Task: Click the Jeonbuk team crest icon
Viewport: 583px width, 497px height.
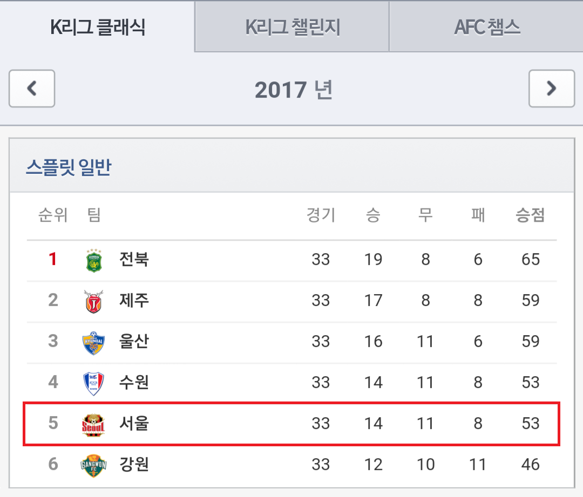Action: (94, 261)
